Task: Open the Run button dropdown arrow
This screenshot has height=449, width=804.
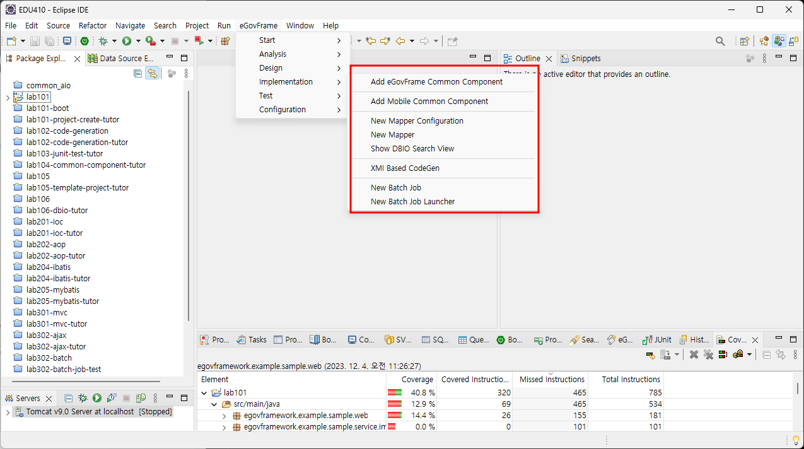Action: (x=138, y=41)
